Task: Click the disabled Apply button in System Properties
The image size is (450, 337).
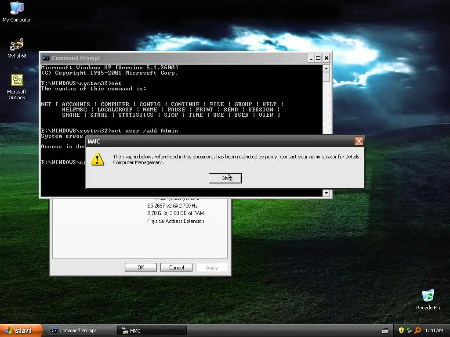Action: (212, 267)
